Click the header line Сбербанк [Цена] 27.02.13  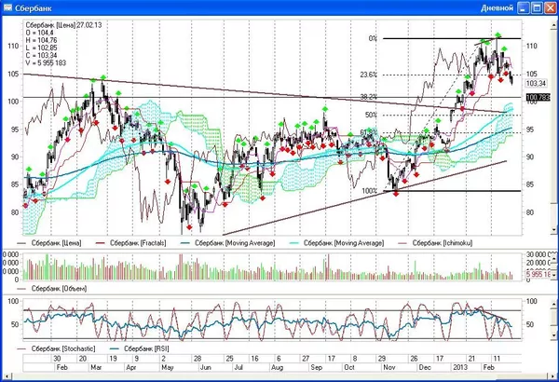pos(63,25)
